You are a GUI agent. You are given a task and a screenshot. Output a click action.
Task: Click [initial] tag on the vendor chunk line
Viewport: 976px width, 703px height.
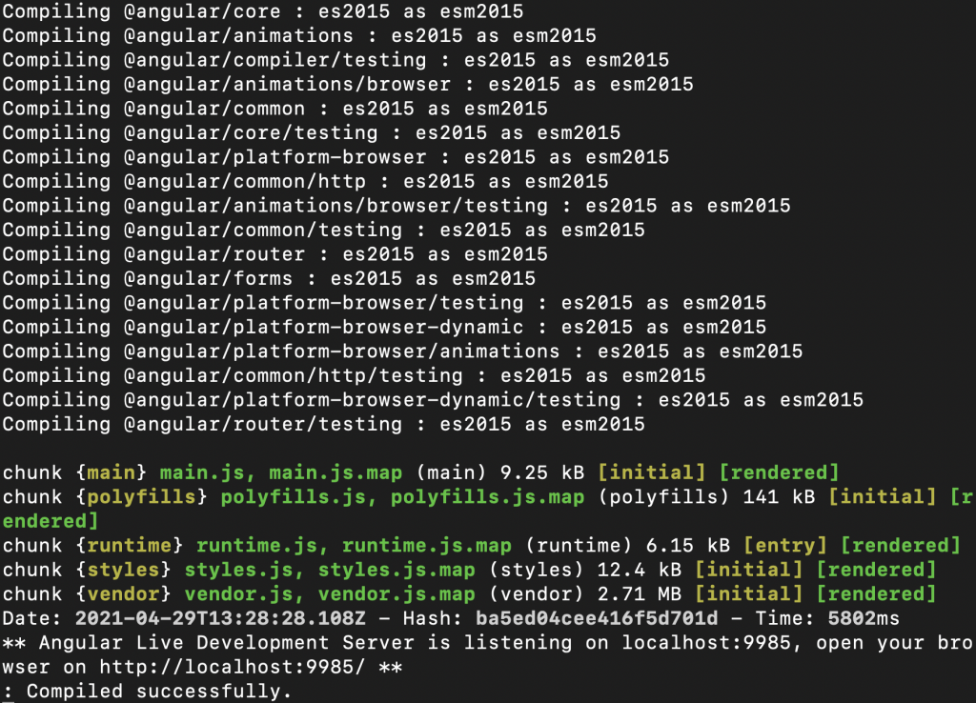748,594
